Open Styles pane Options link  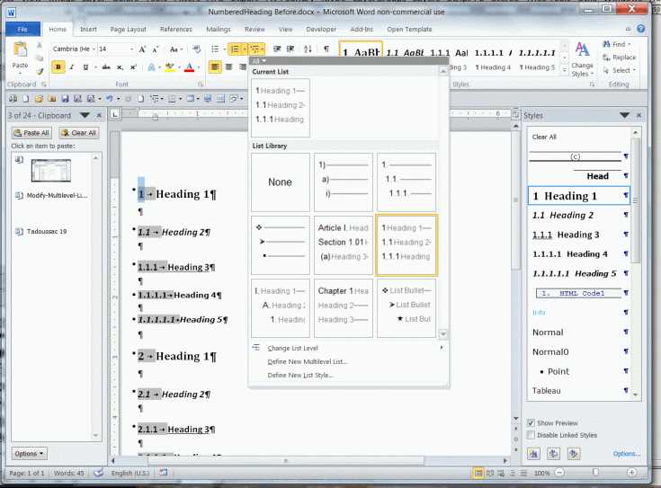627,454
